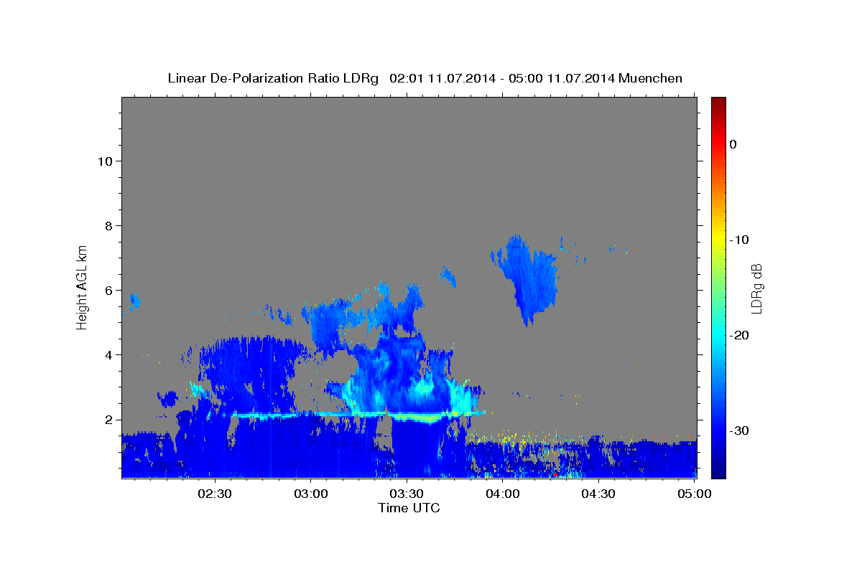
Task: Click the colorbar value -20
Action: 739,335
